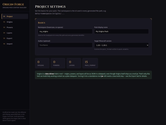Open the Import section
The height and width of the screenshot is (125, 166).
(x=15, y=44)
